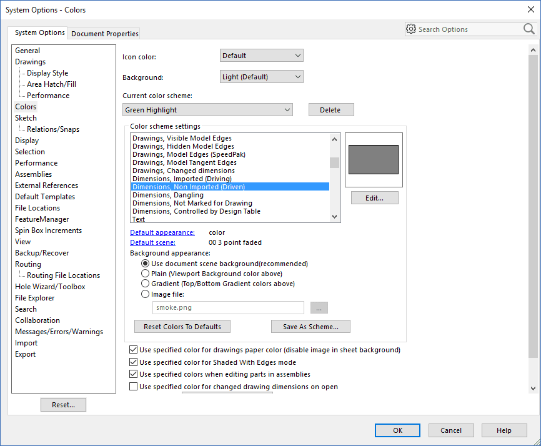541x446 pixels.
Task: Click the Reset... button
Action: coord(63,405)
